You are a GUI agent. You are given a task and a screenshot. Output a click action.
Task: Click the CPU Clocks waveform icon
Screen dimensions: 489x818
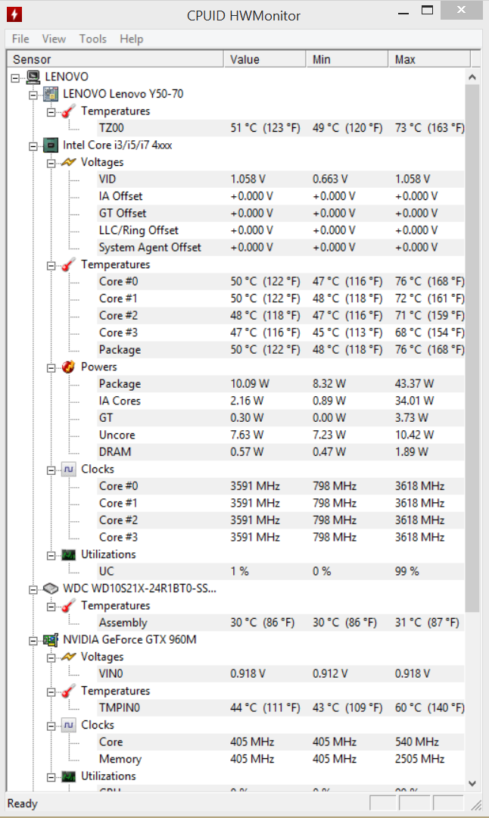68,469
